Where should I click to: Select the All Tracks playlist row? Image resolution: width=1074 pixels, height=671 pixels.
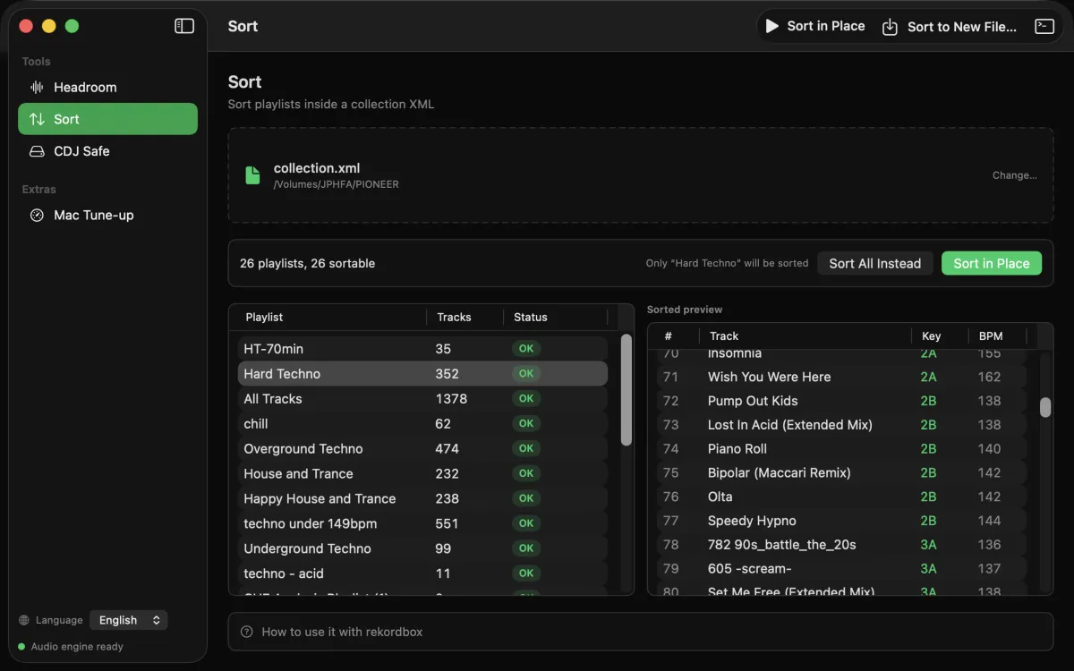(x=422, y=399)
